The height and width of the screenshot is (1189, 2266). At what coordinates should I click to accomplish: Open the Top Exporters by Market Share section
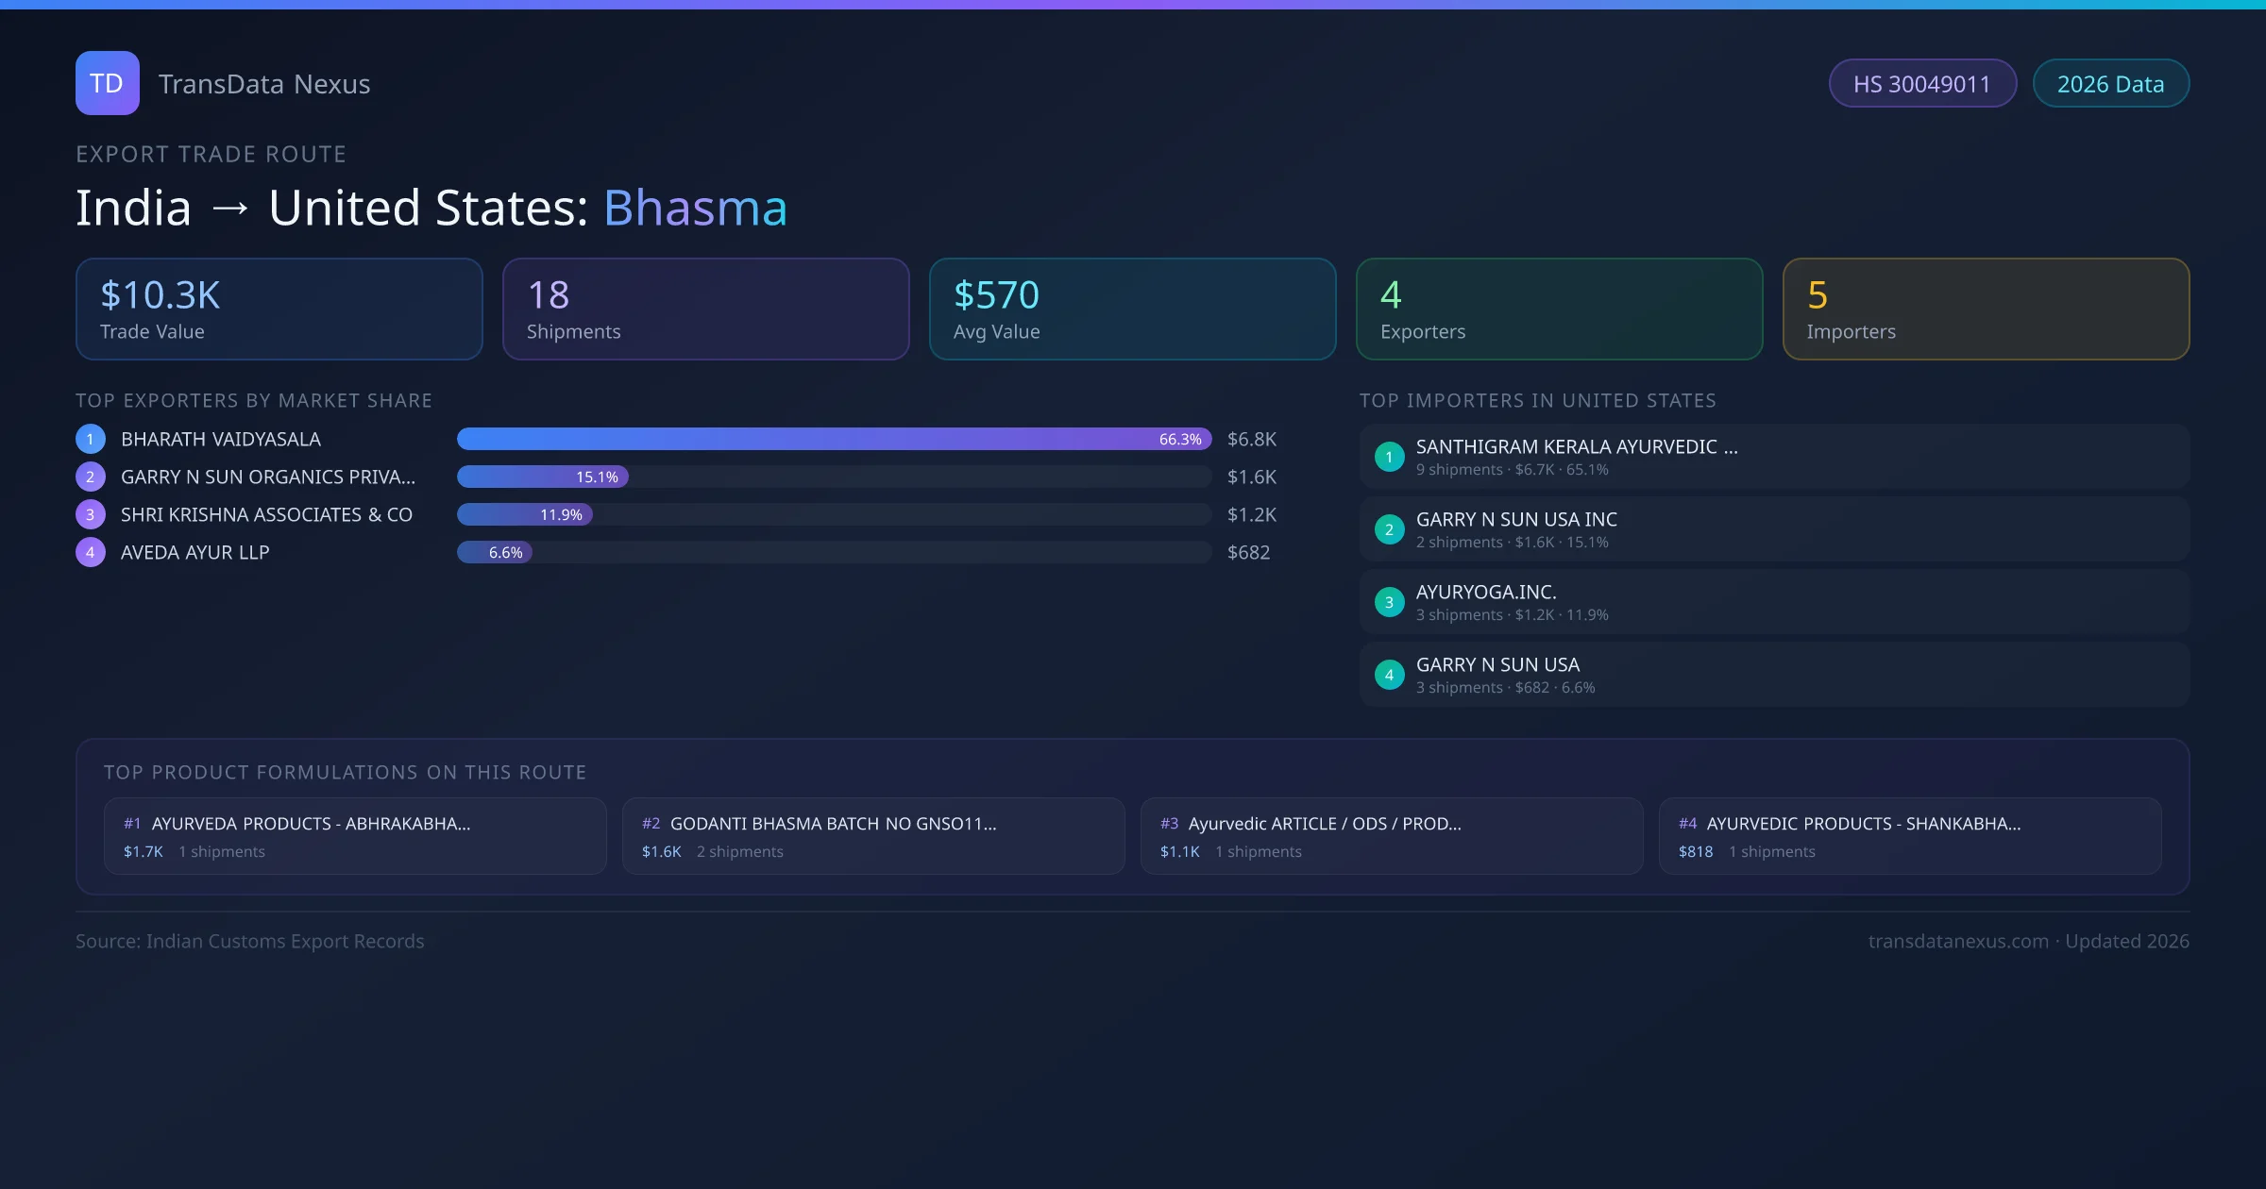tap(254, 400)
